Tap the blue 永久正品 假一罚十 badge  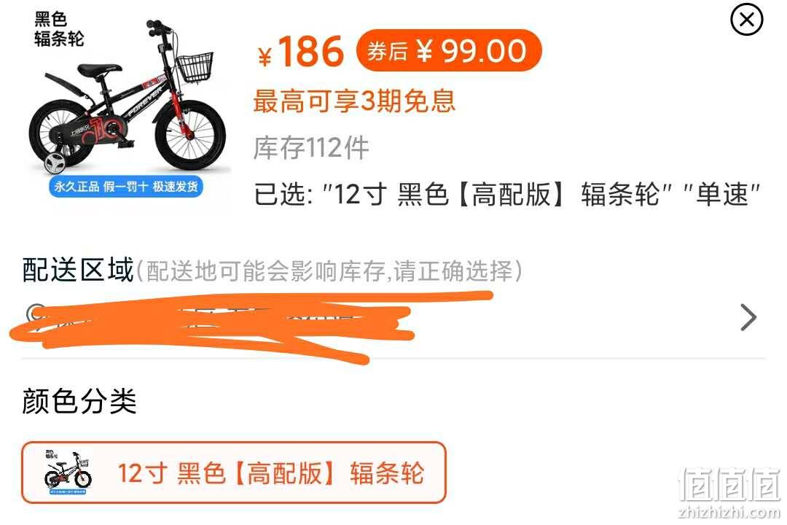coord(125,187)
